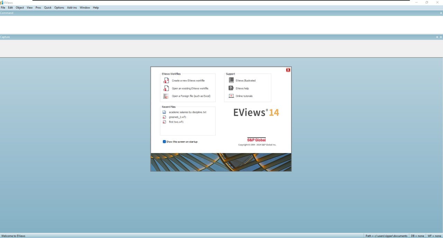Click the S&P Global logo
Viewport: 443px width, 238px height.
[x=256, y=140]
